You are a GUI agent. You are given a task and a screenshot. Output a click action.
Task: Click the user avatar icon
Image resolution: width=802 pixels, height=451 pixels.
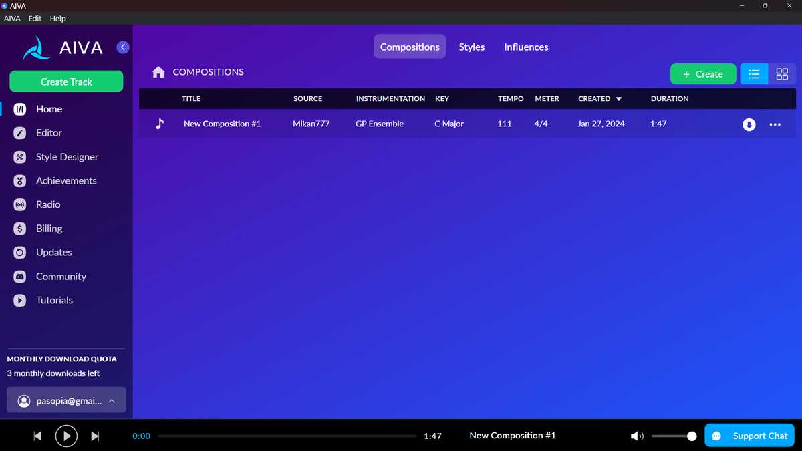pyautogui.click(x=24, y=401)
